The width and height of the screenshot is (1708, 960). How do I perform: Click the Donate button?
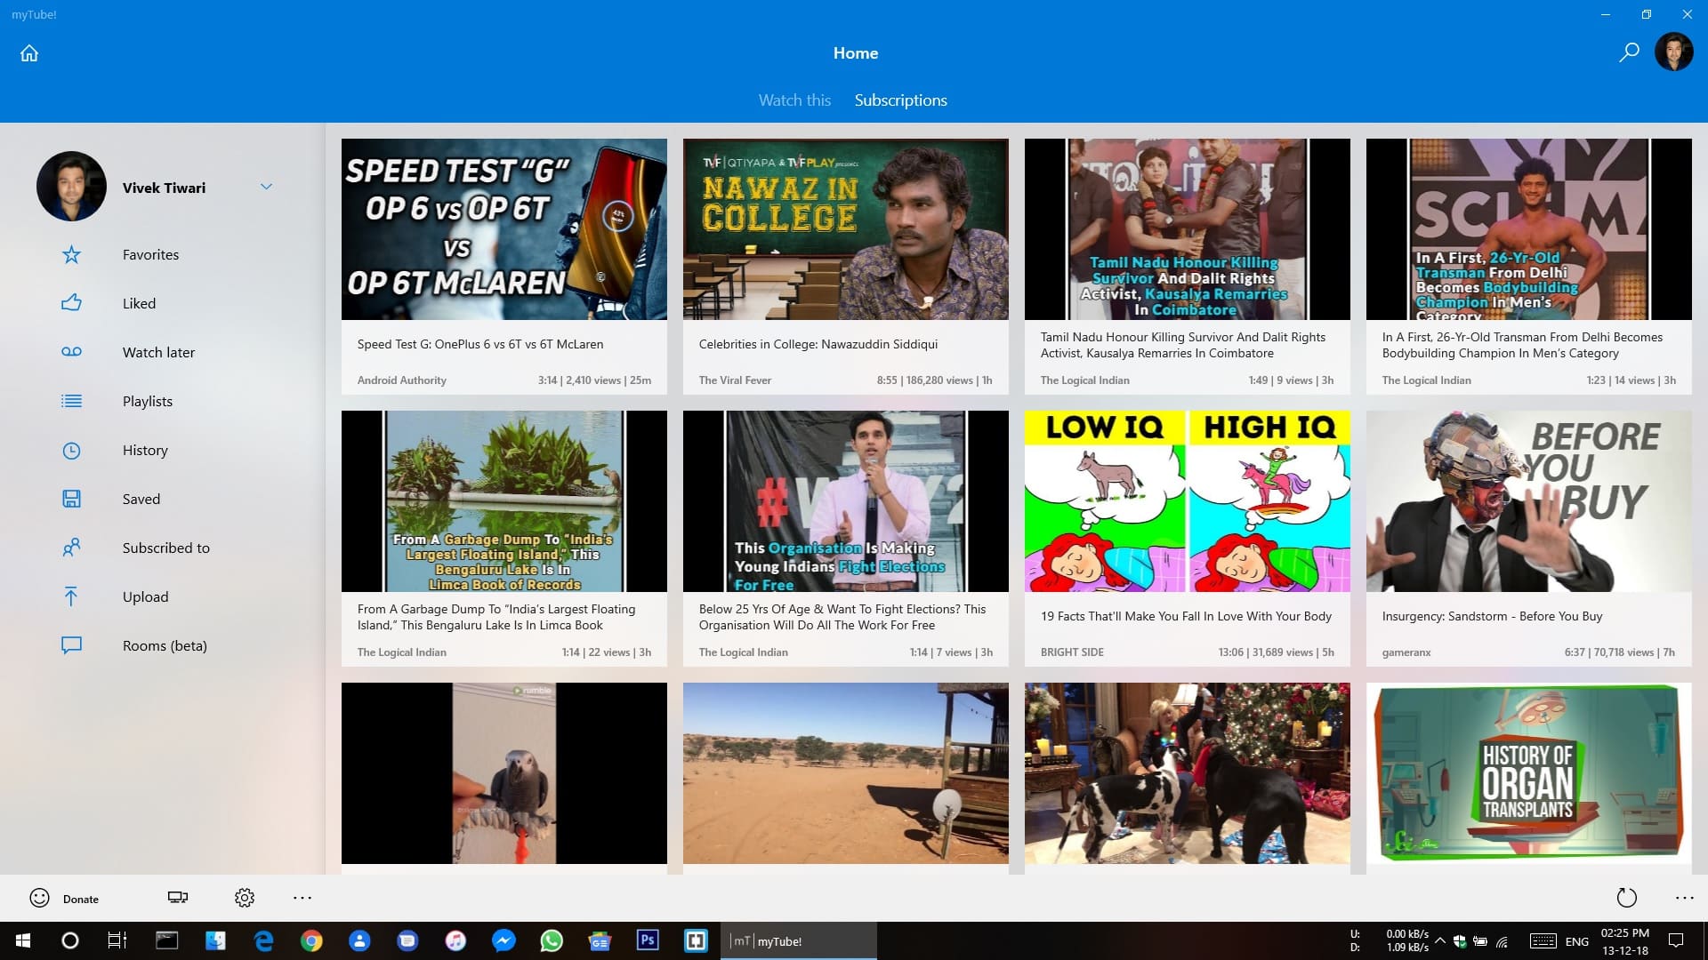click(x=65, y=898)
